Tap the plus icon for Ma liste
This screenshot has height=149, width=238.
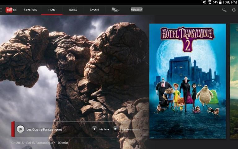click(x=95, y=129)
